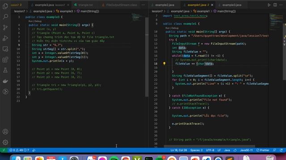Open More Actions in right editor group
Viewport: 286px width, 160px height.
point(281,5)
